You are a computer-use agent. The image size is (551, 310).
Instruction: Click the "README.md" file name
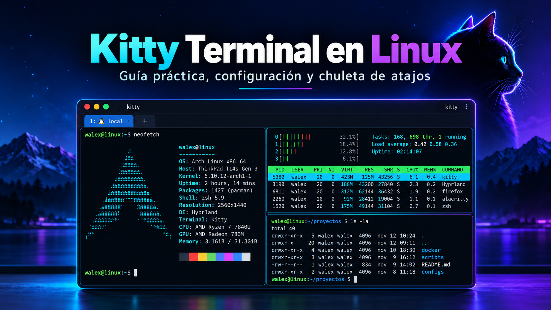point(436,265)
